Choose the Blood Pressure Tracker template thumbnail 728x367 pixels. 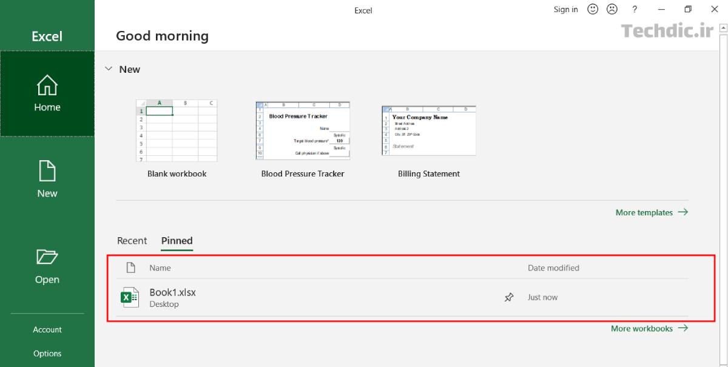(303, 130)
